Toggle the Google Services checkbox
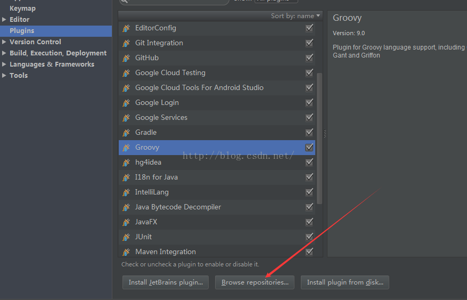Viewport: 467px width, 300px height. (x=309, y=117)
